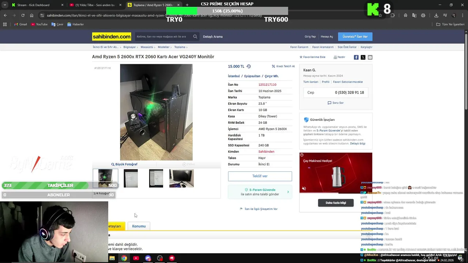This screenshot has width=468, height=263.
Task: Expand the Modeller breadcrumb
Action: pyautogui.click(x=164, y=47)
